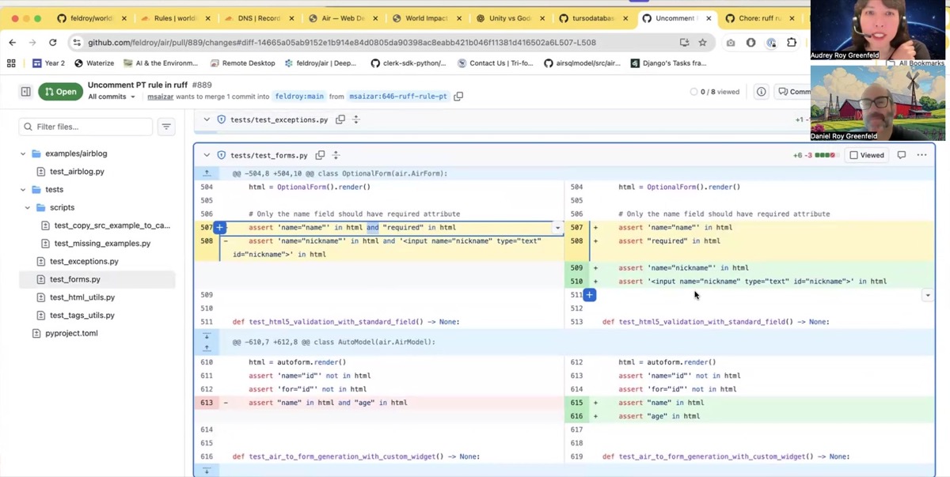Click the blue plus icon to comment on line 507
Image resolution: width=950 pixels, height=477 pixels.
point(219,227)
